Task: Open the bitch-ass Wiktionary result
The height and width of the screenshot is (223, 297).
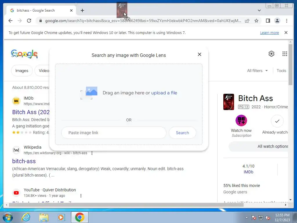Action: pos(24,161)
